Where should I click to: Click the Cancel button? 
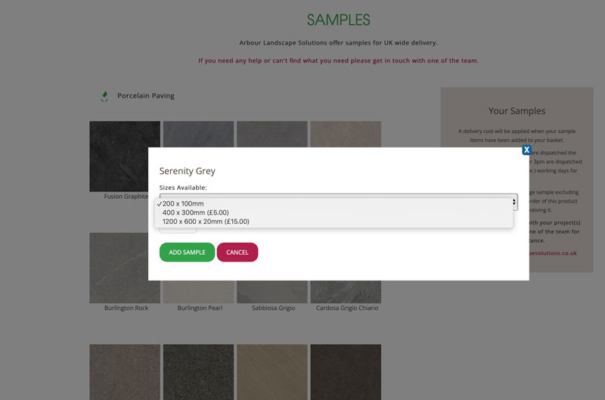[x=237, y=253]
